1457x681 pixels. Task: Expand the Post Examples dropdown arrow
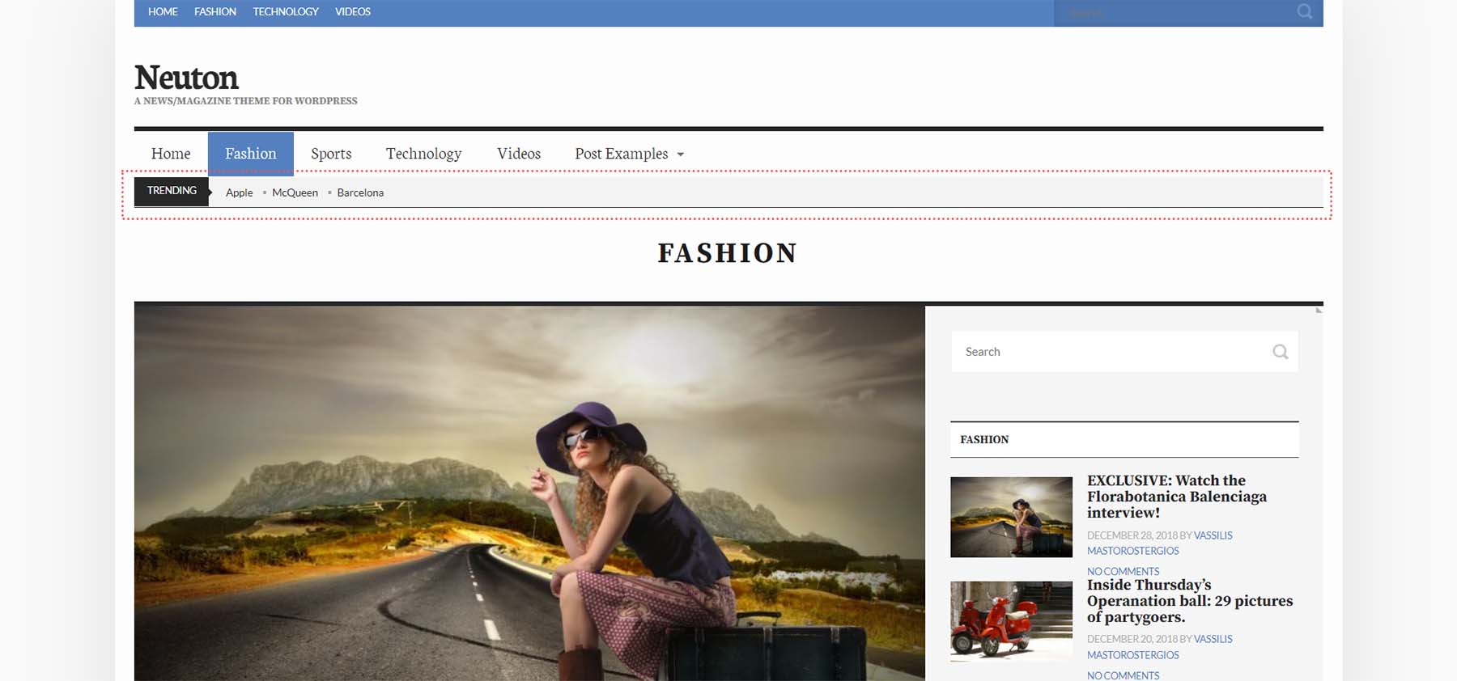pyautogui.click(x=680, y=154)
